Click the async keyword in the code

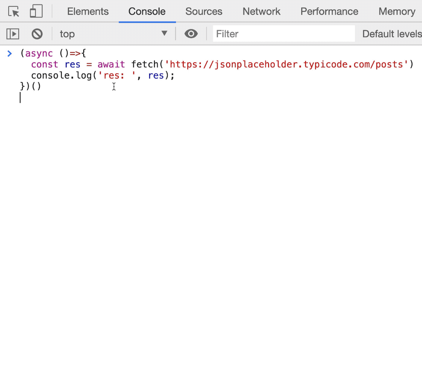pos(39,54)
